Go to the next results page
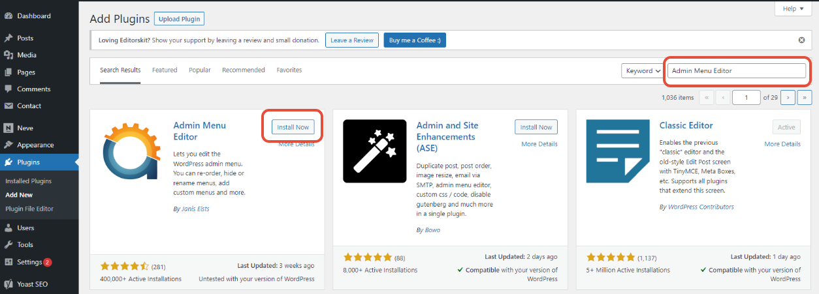The image size is (819, 294). point(788,97)
